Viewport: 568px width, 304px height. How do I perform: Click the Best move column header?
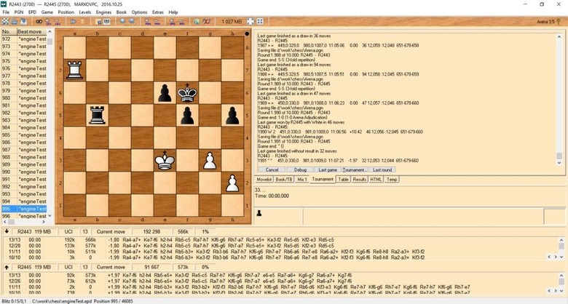point(32,32)
